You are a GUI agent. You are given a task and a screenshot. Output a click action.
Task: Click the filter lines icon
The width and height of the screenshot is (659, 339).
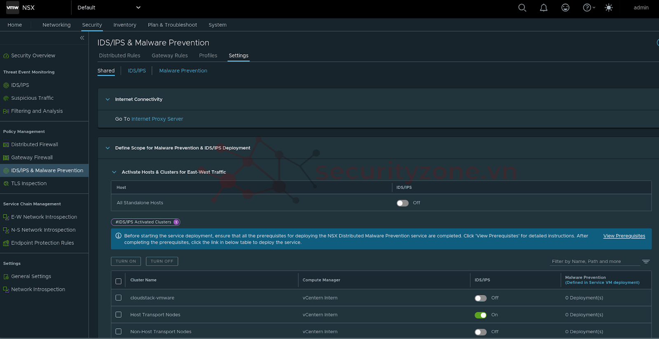[646, 261]
